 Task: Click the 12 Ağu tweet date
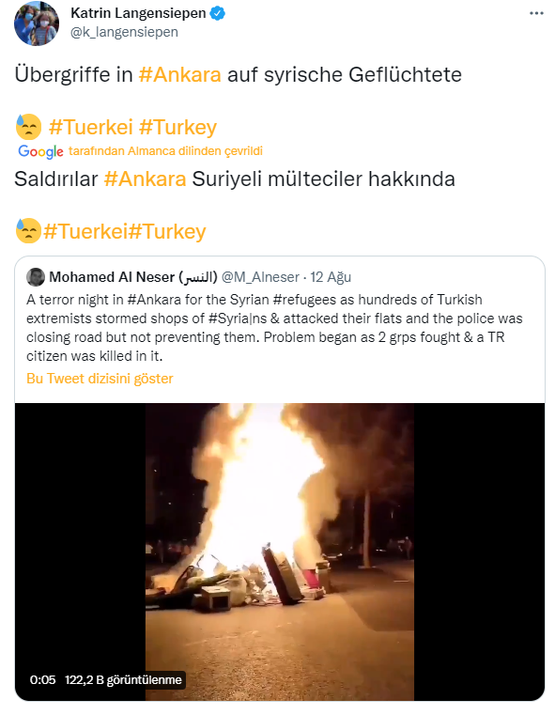click(331, 277)
